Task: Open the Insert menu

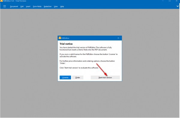Action: point(28,7)
